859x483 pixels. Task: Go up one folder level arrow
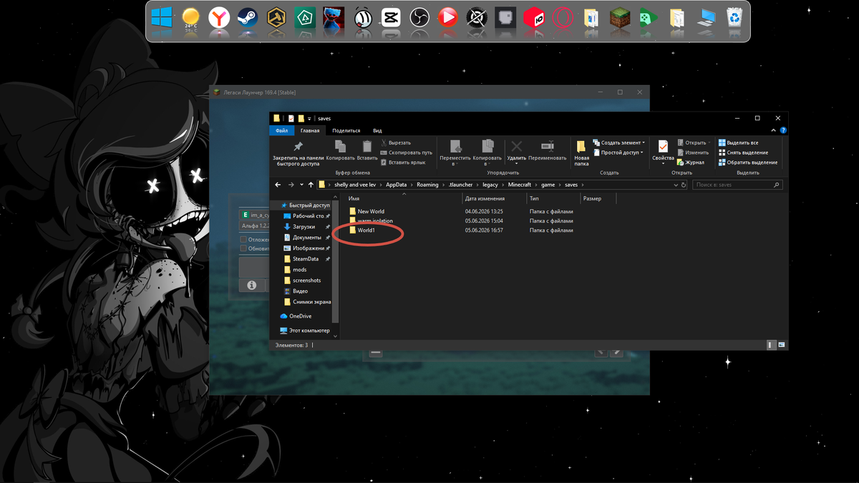(x=310, y=185)
